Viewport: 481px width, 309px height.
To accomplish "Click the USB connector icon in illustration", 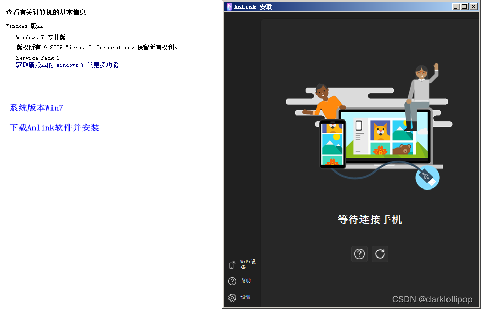I will tap(427, 177).
